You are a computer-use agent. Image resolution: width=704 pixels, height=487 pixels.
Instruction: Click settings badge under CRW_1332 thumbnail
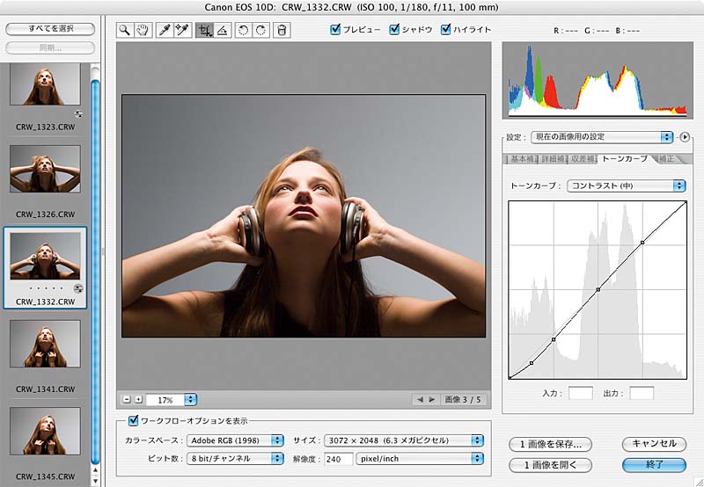(78, 288)
